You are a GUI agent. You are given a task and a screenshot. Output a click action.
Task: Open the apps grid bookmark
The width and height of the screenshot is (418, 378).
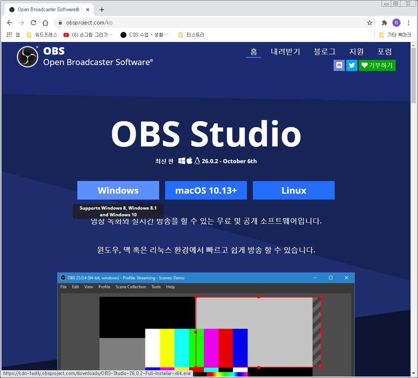click(x=13, y=35)
